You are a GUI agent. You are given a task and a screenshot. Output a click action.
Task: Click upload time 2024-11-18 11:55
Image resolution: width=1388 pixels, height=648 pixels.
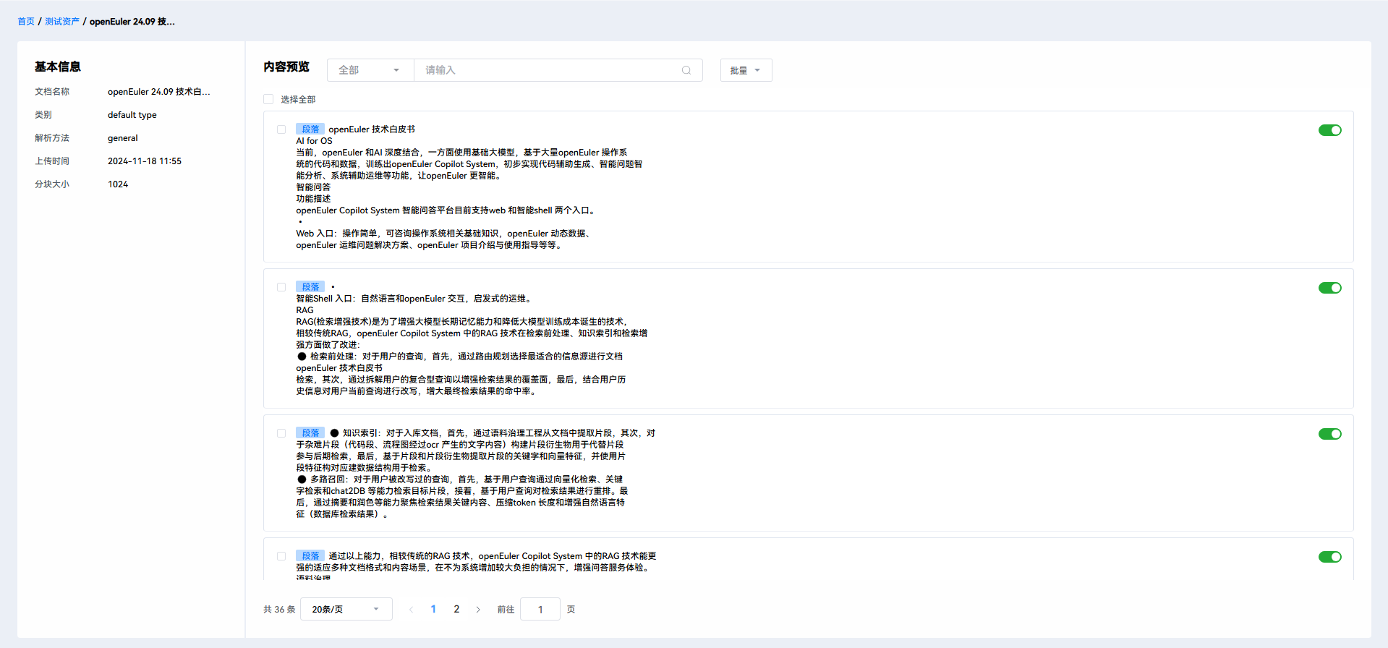click(145, 161)
